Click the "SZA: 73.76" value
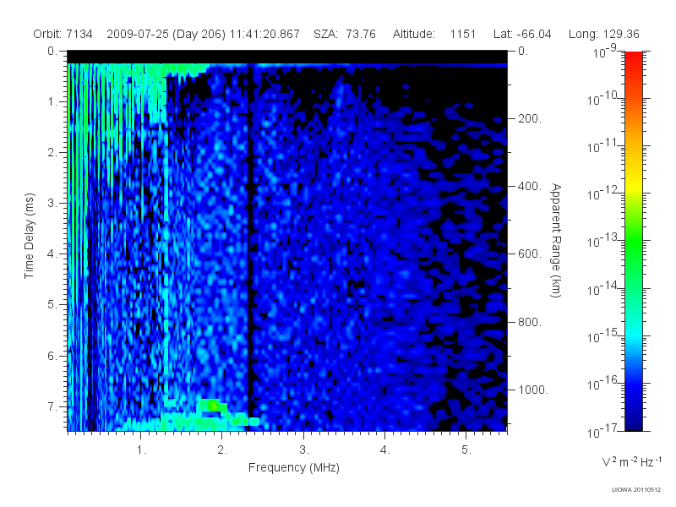The width and height of the screenshot is (676, 507). (x=345, y=34)
